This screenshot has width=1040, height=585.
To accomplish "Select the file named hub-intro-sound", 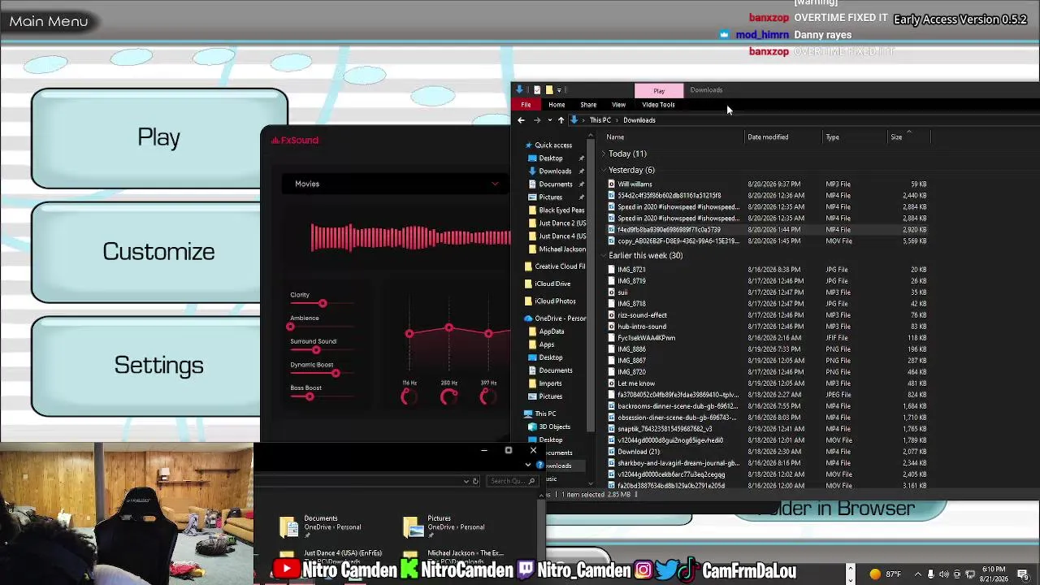I will click(x=642, y=327).
